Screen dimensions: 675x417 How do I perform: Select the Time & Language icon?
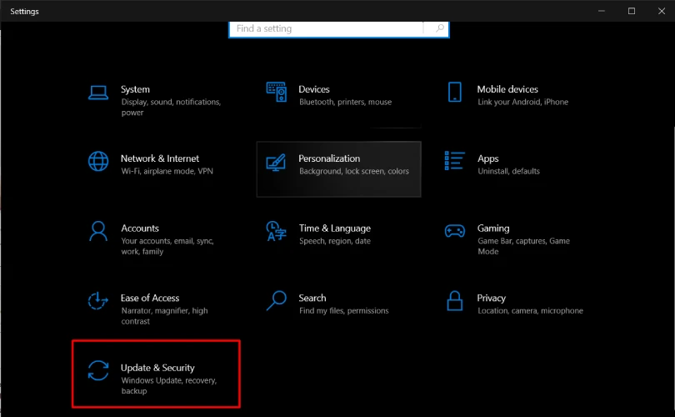click(x=277, y=230)
